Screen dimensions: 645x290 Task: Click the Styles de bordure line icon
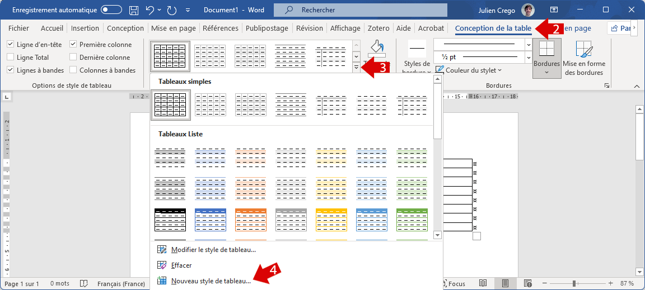click(x=417, y=49)
